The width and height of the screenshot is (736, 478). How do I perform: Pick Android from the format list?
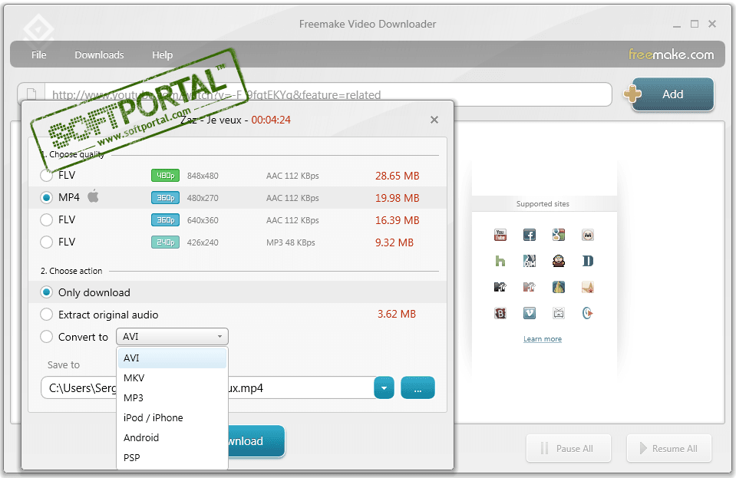tap(172, 437)
